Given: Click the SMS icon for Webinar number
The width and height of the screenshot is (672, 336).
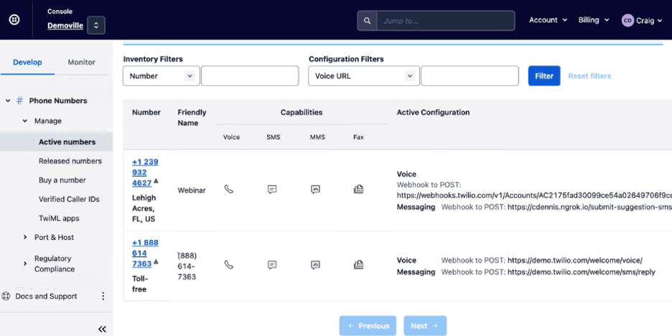Looking at the screenshot, I should [x=272, y=190].
